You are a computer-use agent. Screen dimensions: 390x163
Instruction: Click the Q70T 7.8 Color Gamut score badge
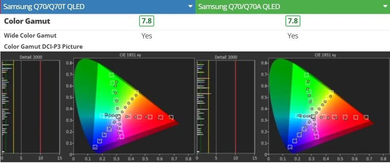coord(147,21)
